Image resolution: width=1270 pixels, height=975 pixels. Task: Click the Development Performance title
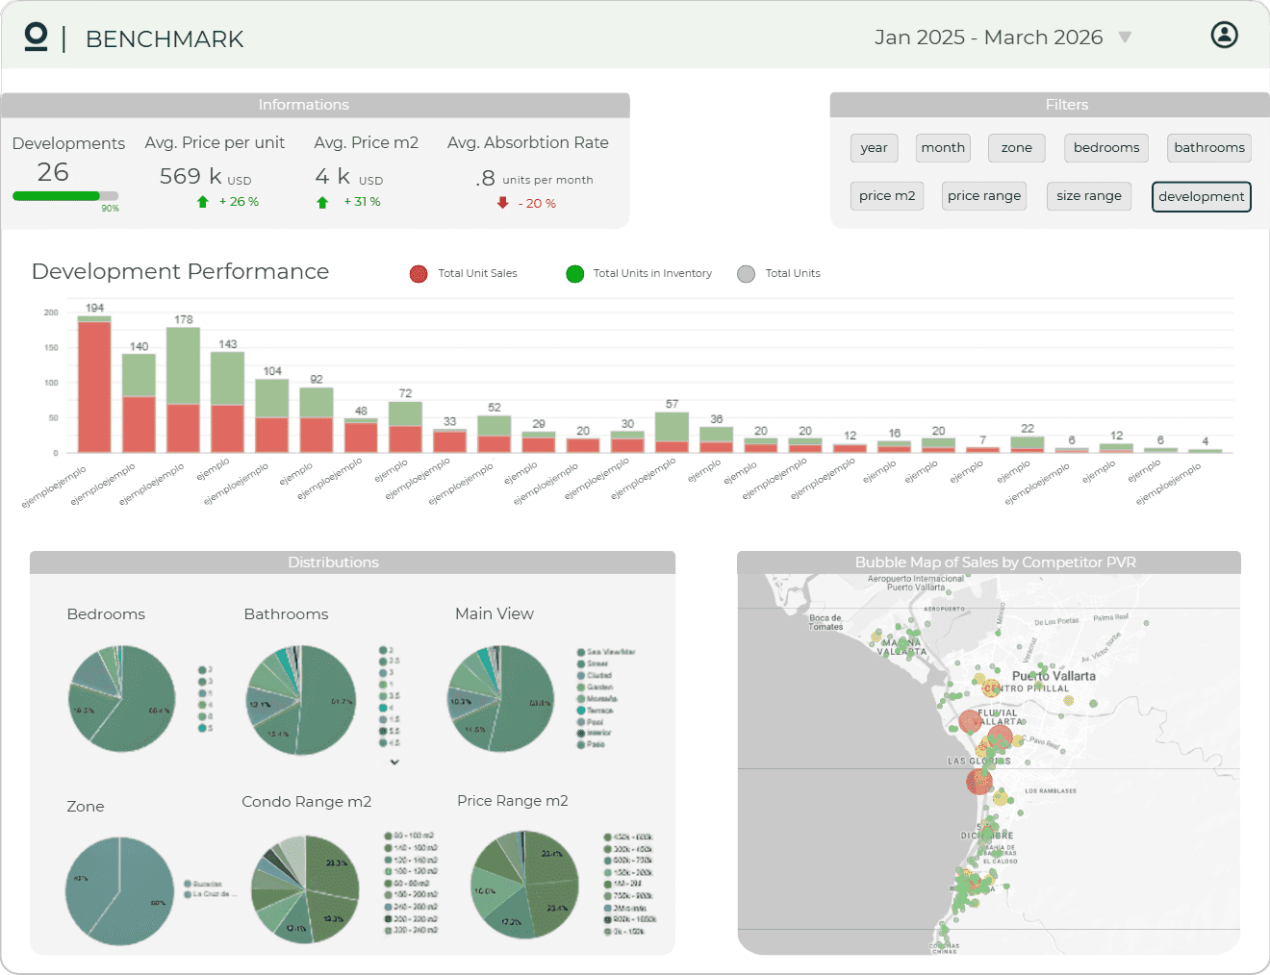click(180, 272)
